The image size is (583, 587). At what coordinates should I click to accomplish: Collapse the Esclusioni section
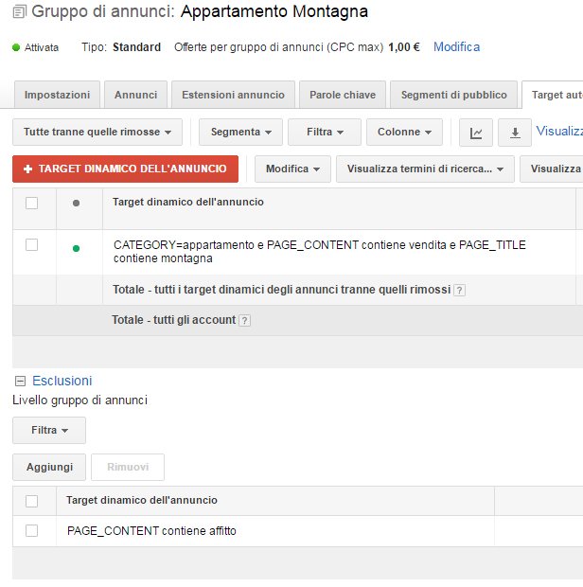(20, 382)
